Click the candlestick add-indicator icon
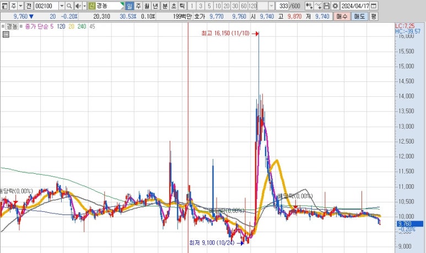 coord(309,5)
